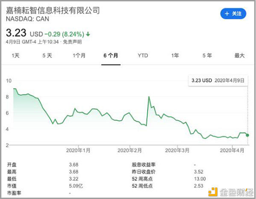This screenshot has height=199, width=256.
Task: Click the green down arrow beside 8.24%
Action: tap(88, 34)
